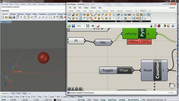
Task: Open the 244% zoom level dropdown
Action: tap(84, 26)
